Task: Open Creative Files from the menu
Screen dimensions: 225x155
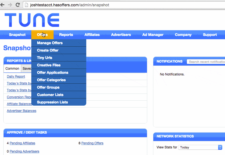Action: [59, 65]
